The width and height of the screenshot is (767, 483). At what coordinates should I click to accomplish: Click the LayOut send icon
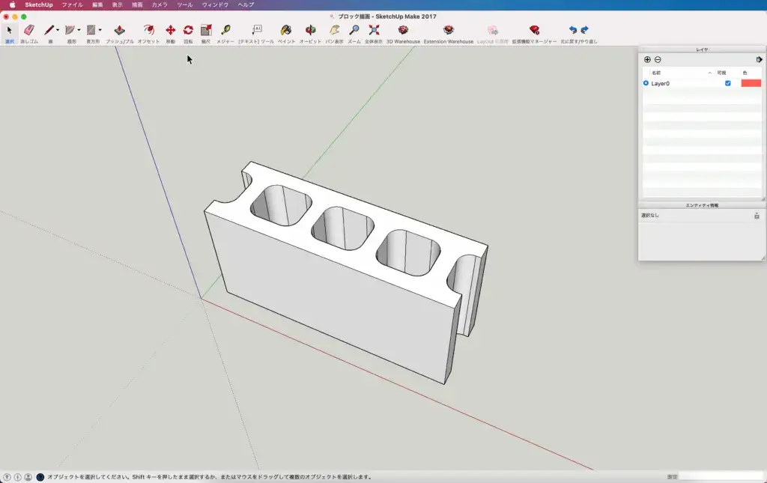point(493,30)
